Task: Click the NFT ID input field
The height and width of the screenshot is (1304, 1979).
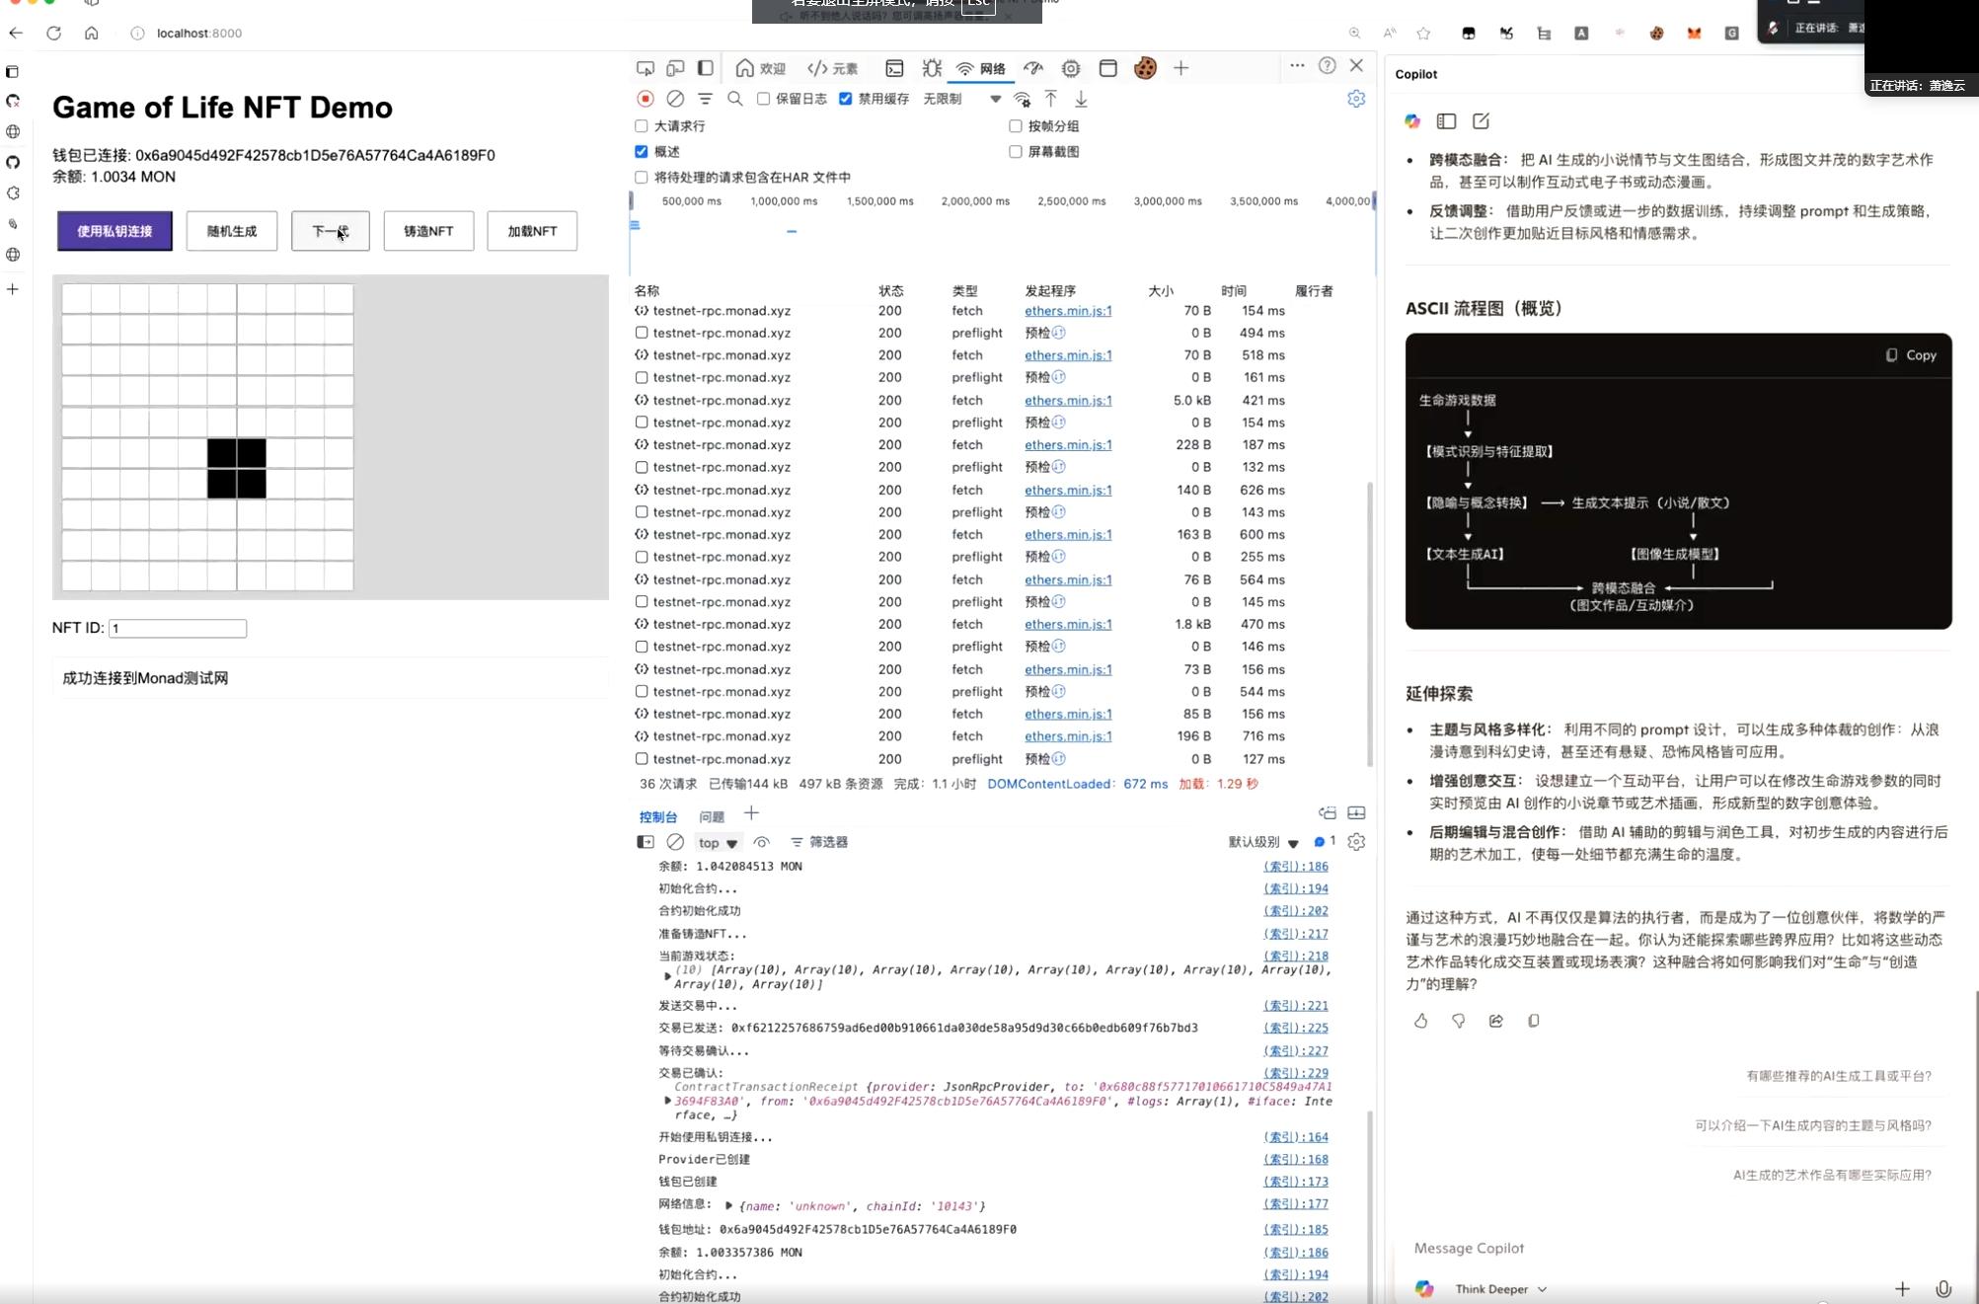Action: 178,629
